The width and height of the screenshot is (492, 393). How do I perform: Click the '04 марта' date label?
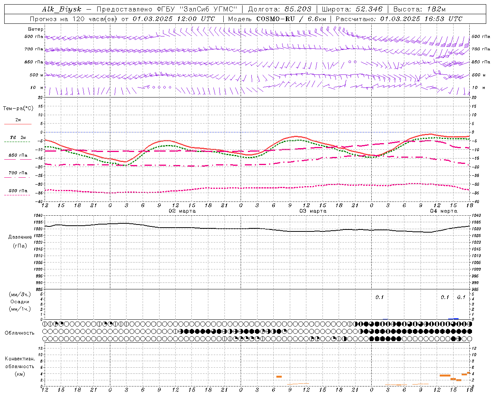pyautogui.click(x=444, y=211)
